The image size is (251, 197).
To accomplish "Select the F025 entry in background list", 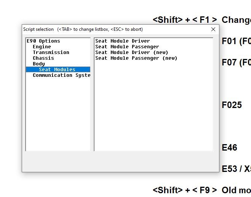I will click(232, 105).
